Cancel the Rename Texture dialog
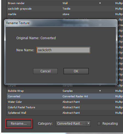 tap(45, 71)
